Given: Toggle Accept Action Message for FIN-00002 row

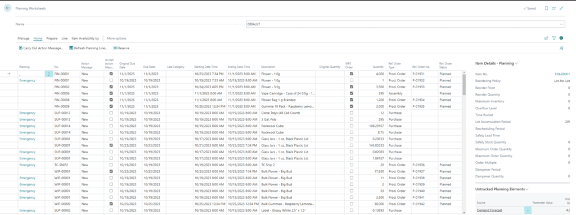Looking at the screenshot, I should (x=111, y=87).
